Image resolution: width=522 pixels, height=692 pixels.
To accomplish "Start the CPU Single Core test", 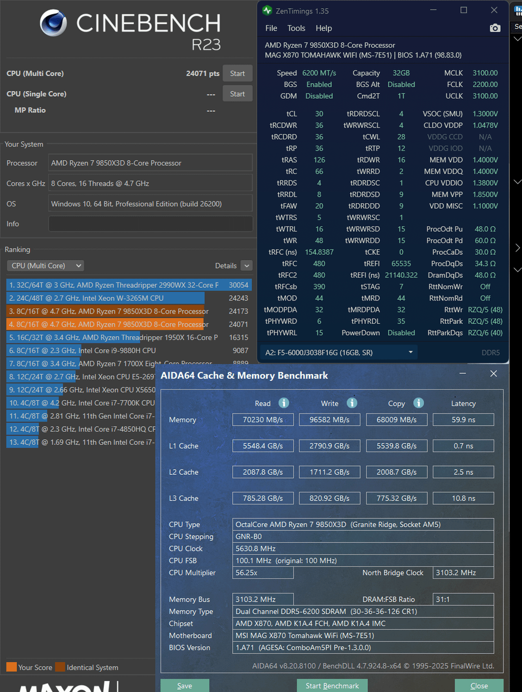I will [237, 94].
